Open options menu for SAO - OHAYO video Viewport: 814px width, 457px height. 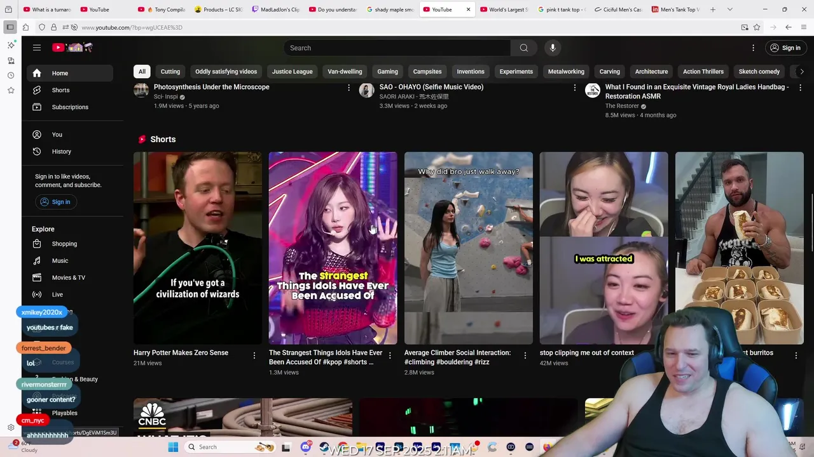[x=574, y=88]
